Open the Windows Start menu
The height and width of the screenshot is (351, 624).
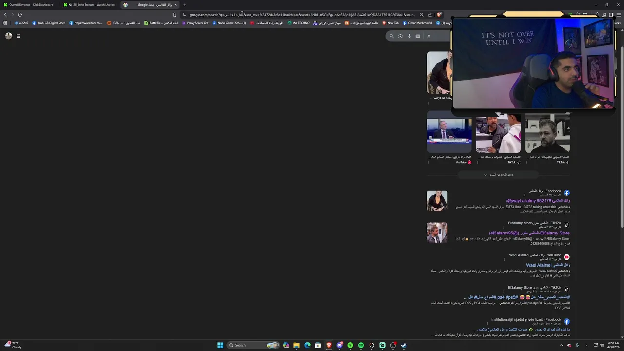click(x=220, y=345)
